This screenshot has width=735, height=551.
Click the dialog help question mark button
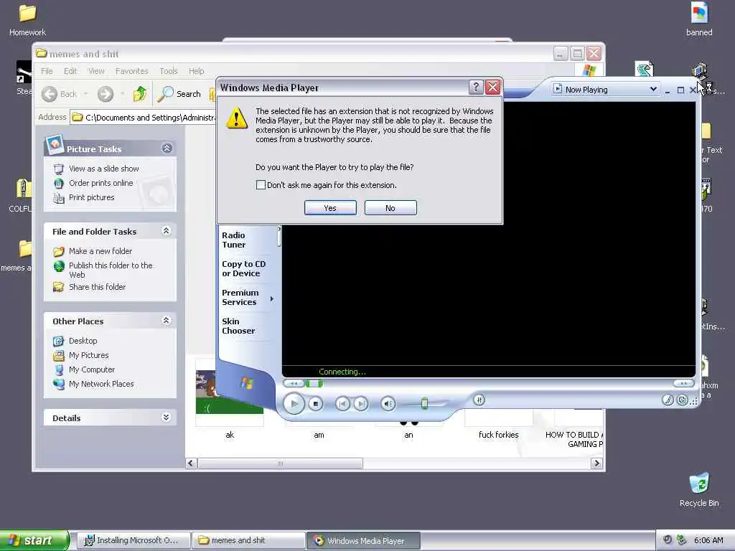pos(476,87)
